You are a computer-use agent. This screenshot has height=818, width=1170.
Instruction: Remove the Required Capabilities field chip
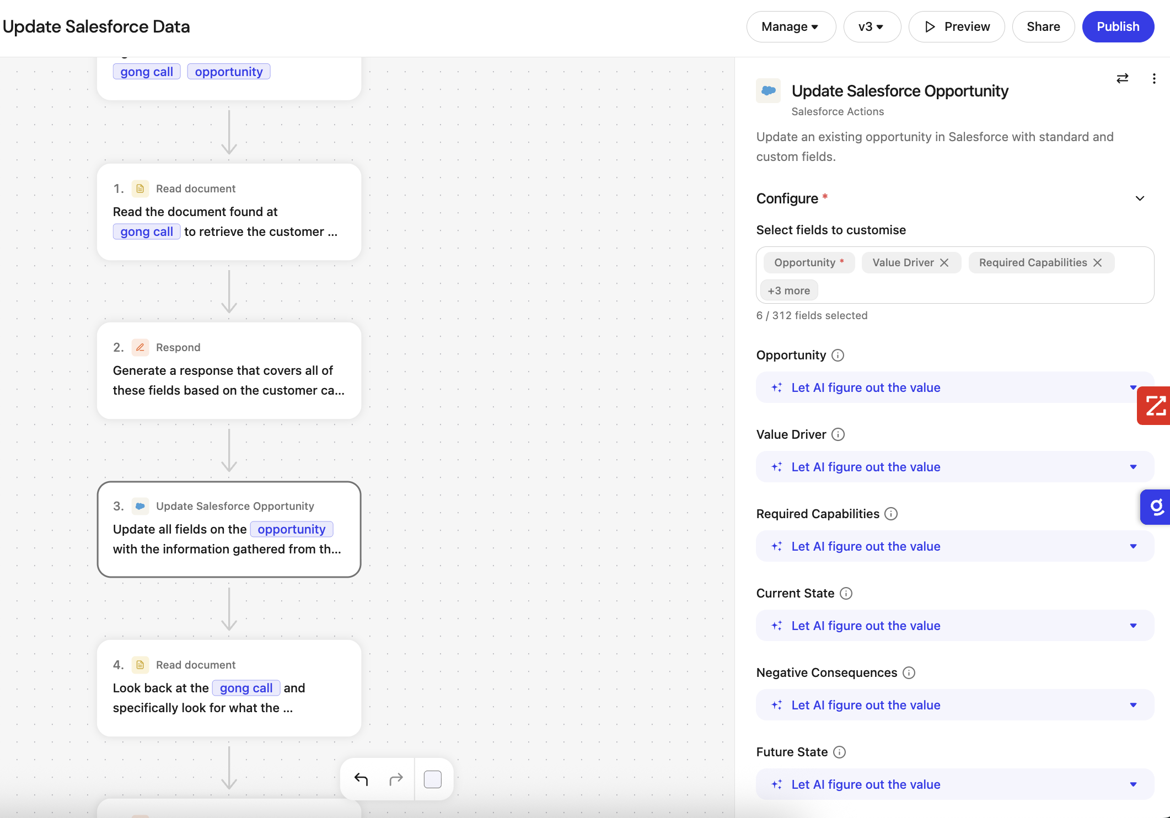1098,262
